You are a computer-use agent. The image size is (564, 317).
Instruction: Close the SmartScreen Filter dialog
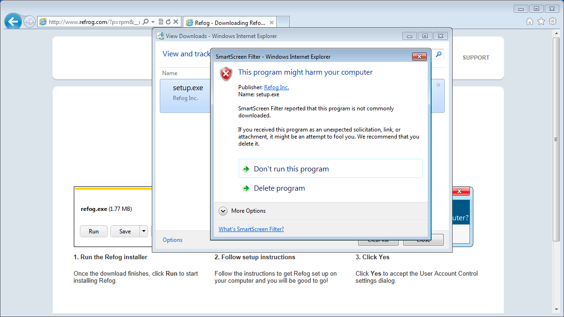[x=419, y=57]
